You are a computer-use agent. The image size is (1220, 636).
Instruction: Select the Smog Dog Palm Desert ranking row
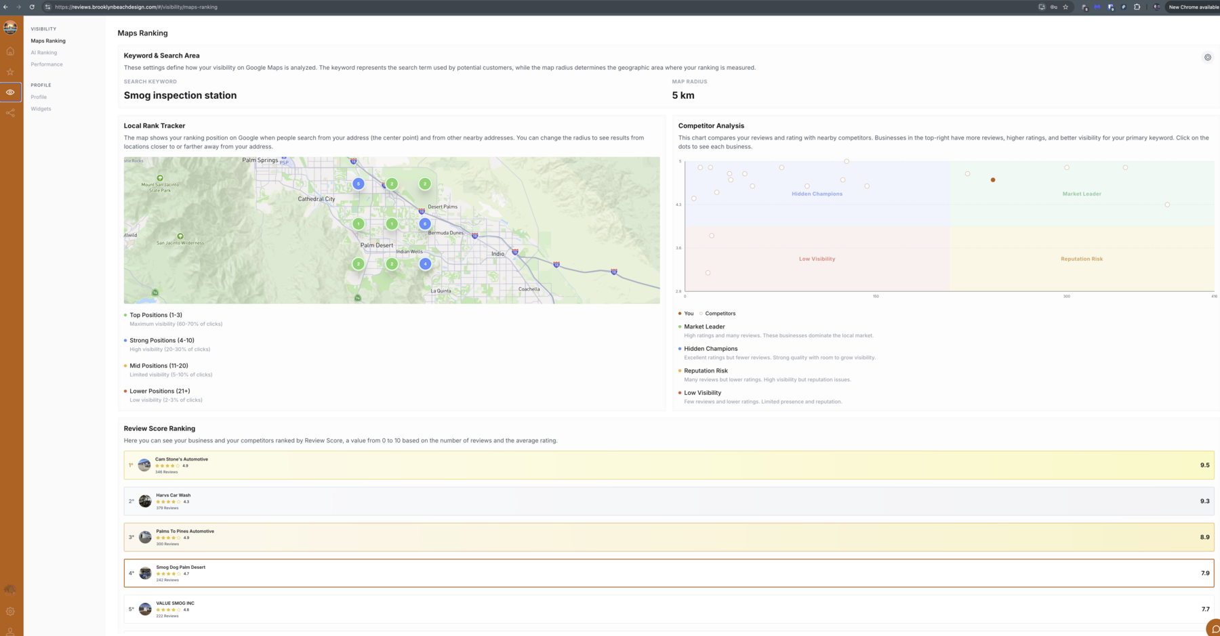669,573
